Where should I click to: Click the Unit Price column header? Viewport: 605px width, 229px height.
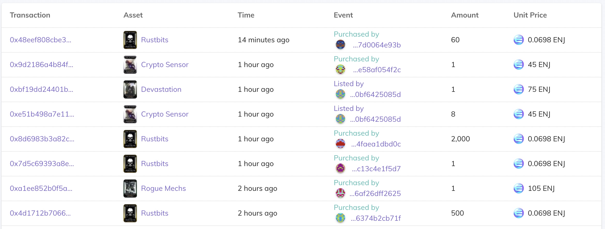tap(530, 15)
